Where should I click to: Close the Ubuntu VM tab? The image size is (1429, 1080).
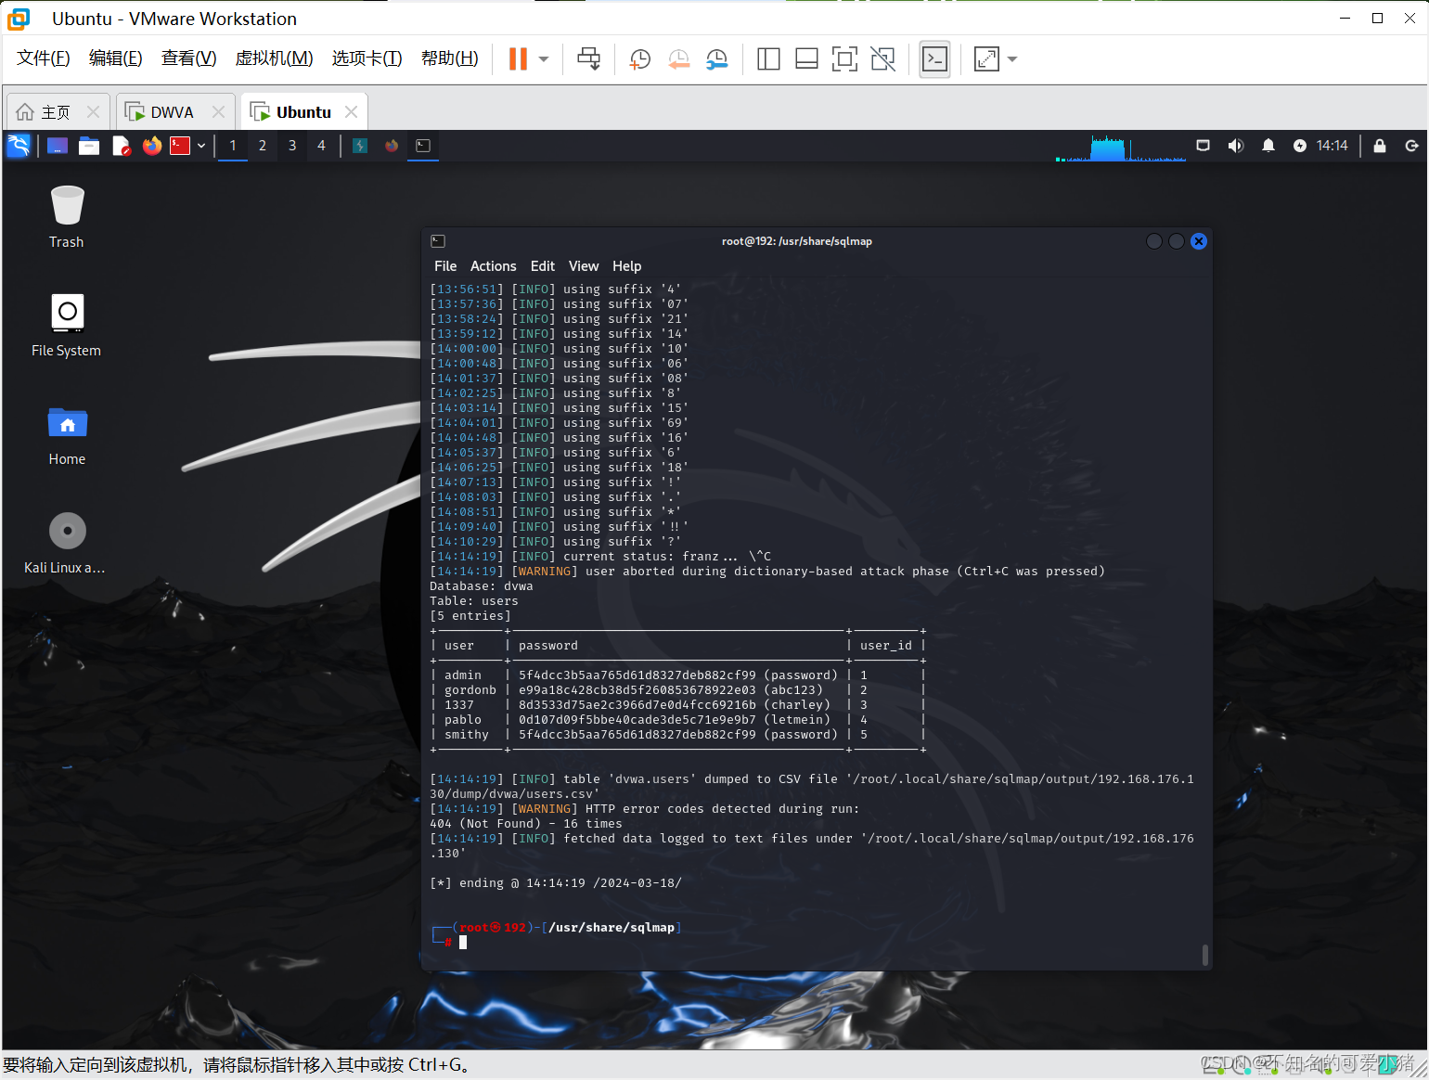point(351,111)
